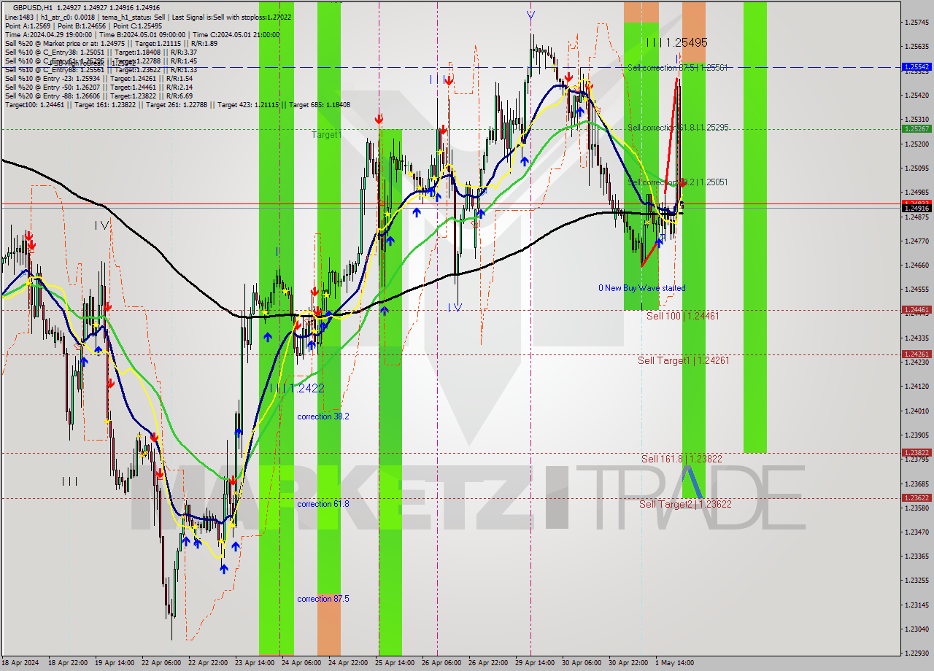Image resolution: width=934 pixels, height=671 pixels.
Task: Click 'Sell correction 61.8 | 1.25295' label
Action: (x=678, y=128)
